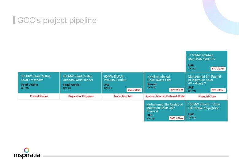Viewport: 239px width, 166px height.
Task: Click the 250 USD m value badge
Action: pyautogui.click(x=134, y=90)
